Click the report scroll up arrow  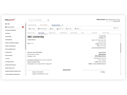click(121, 35)
